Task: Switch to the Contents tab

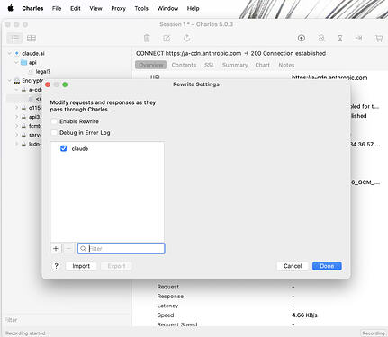Action: point(184,65)
